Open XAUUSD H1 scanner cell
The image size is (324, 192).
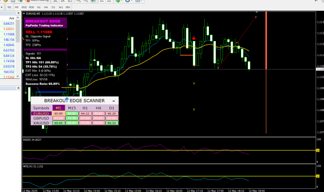[85, 123]
